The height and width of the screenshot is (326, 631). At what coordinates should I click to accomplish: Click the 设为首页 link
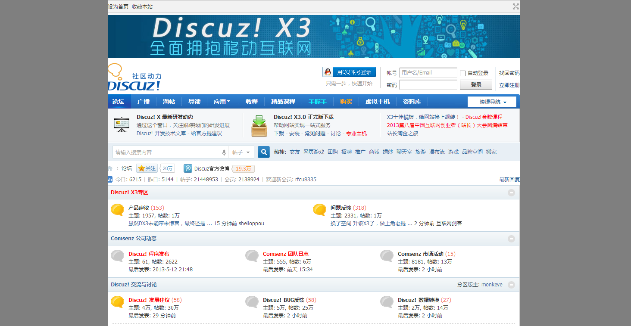118,7
